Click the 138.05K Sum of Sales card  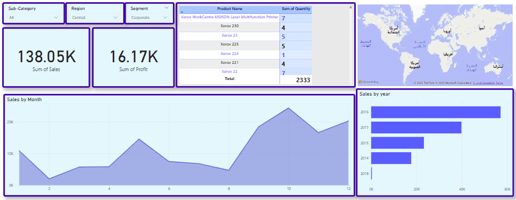46,57
